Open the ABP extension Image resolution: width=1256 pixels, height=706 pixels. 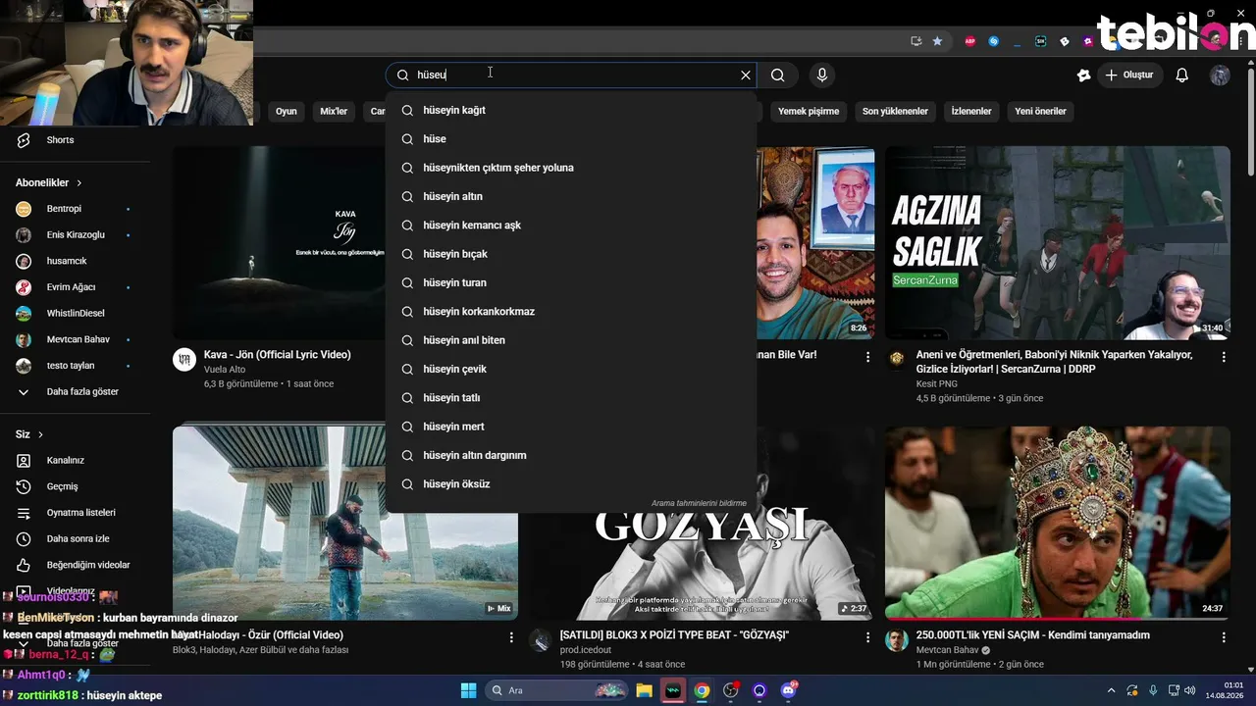(970, 41)
